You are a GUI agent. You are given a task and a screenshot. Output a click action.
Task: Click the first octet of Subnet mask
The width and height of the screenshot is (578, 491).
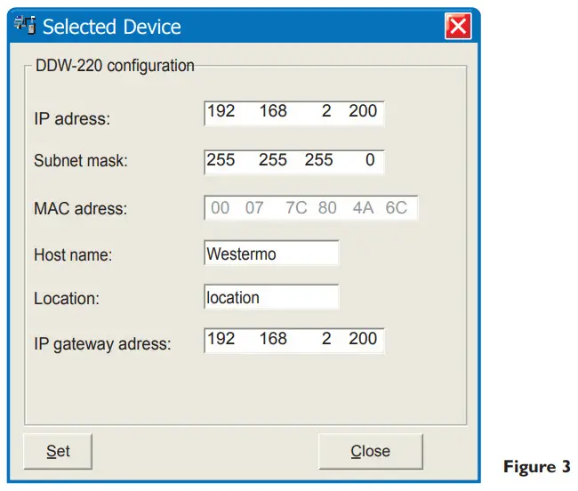coord(221,161)
